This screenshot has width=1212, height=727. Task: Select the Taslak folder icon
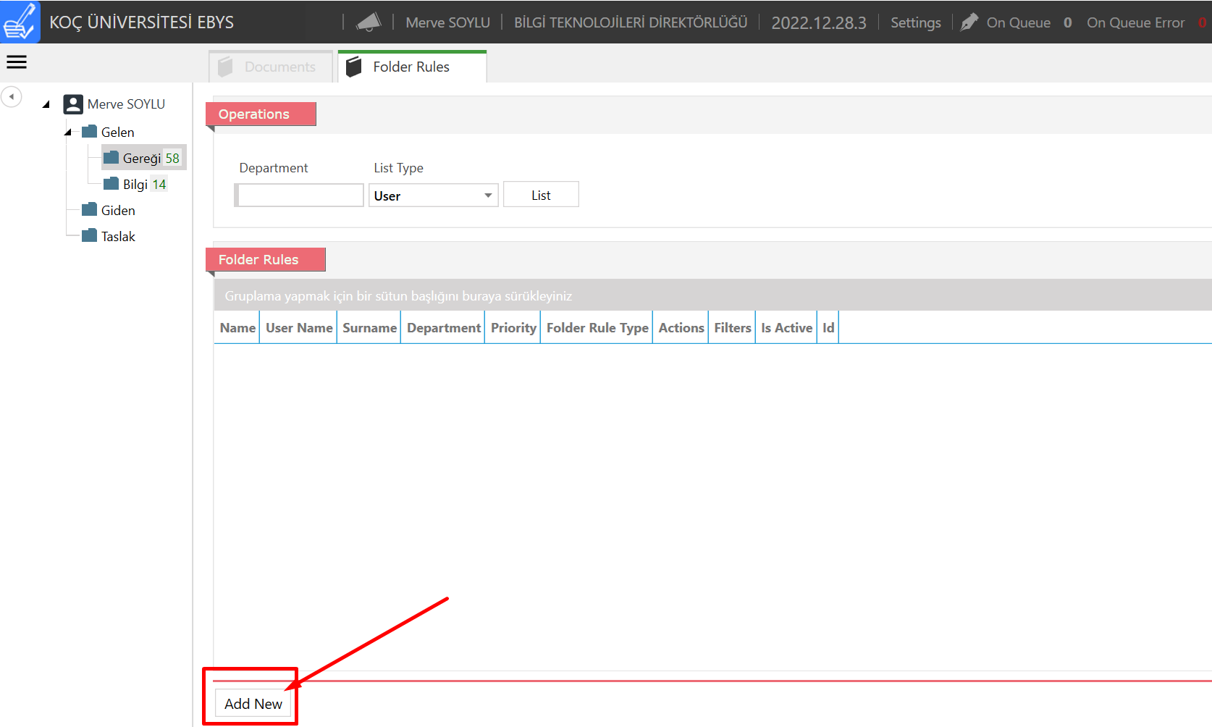click(x=90, y=236)
